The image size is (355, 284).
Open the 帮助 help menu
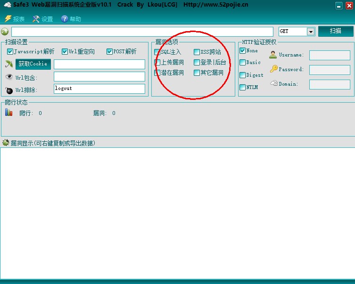coord(71,19)
